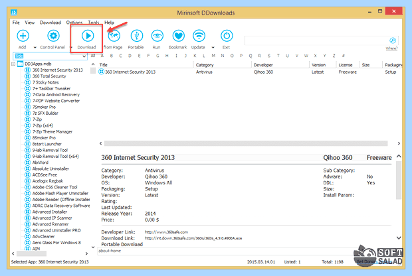412x276 pixels.
Task: Select 9-lab Removal Tool (x64) entry
Action: pyautogui.click(x=55, y=157)
